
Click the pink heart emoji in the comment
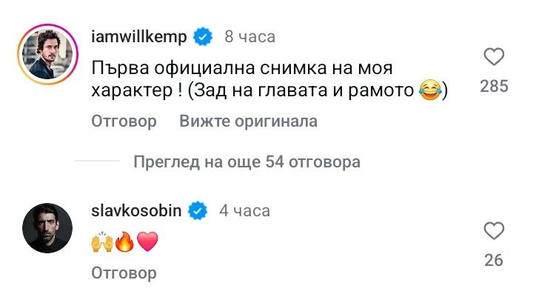[147, 242]
